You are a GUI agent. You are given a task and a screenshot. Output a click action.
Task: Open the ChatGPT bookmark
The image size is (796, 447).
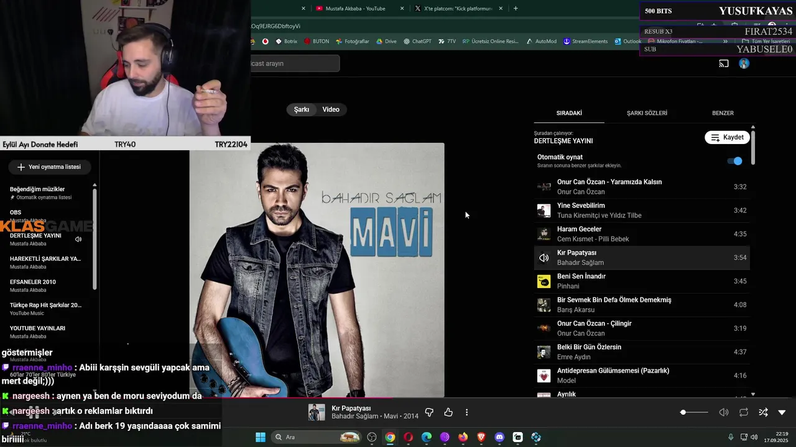(x=417, y=42)
